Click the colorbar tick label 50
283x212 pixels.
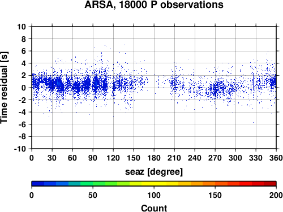pyautogui.click(x=93, y=195)
